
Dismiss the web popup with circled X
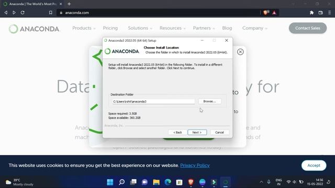pos(240,52)
